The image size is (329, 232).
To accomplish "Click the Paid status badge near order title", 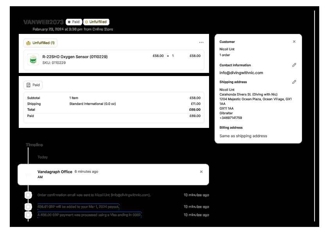I will coord(73,22).
